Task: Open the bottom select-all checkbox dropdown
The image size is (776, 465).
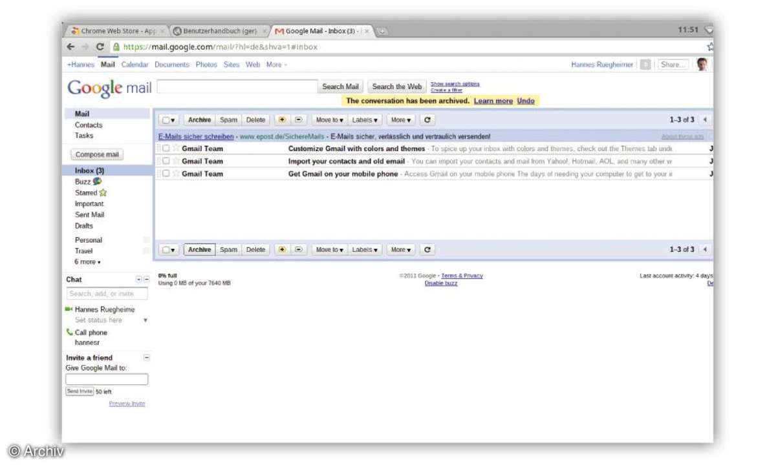Action: pyautogui.click(x=169, y=250)
